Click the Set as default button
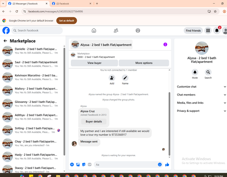 tap(67, 21)
